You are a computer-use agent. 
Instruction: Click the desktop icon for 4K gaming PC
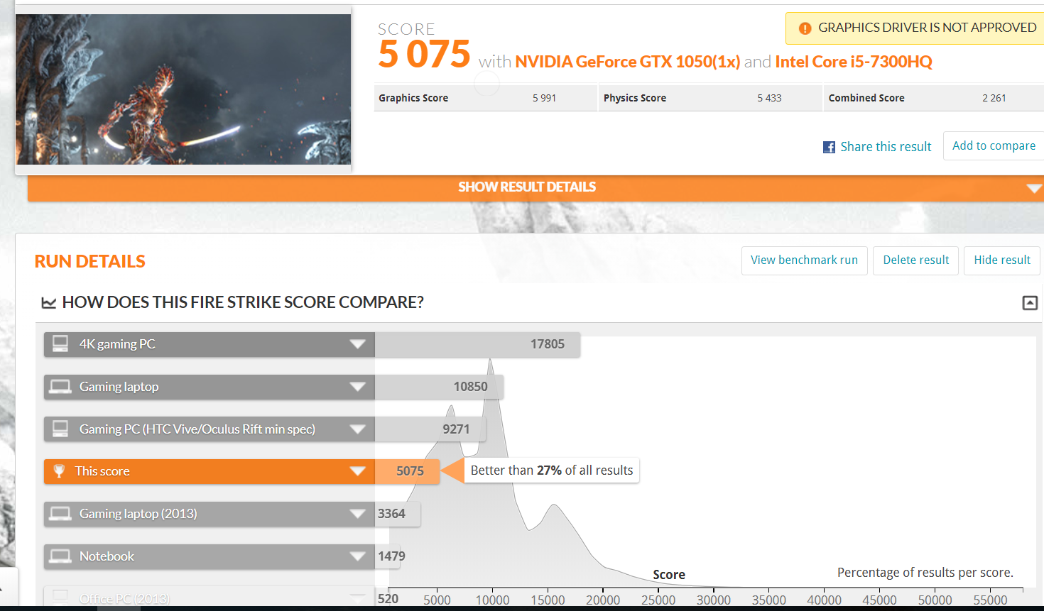[x=60, y=344]
